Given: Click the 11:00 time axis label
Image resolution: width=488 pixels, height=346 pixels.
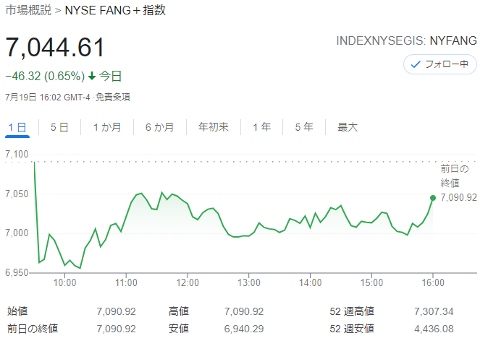Looking at the screenshot, I should [x=126, y=282].
